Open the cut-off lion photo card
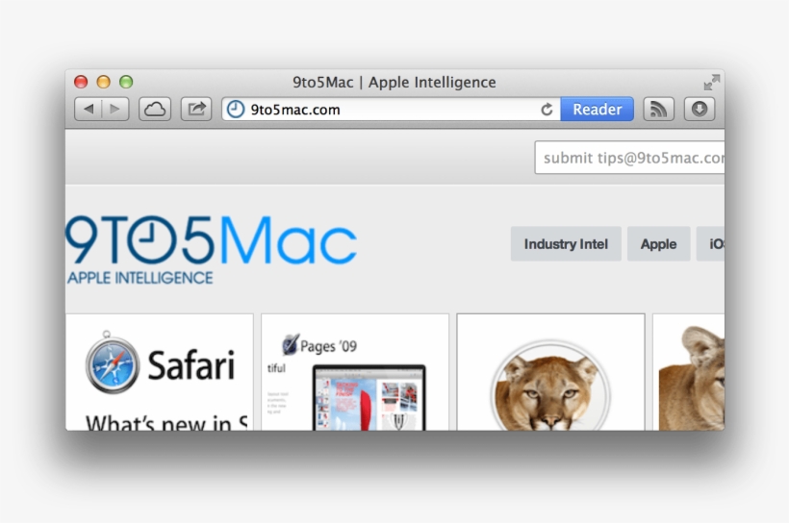 [x=688, y=372]
